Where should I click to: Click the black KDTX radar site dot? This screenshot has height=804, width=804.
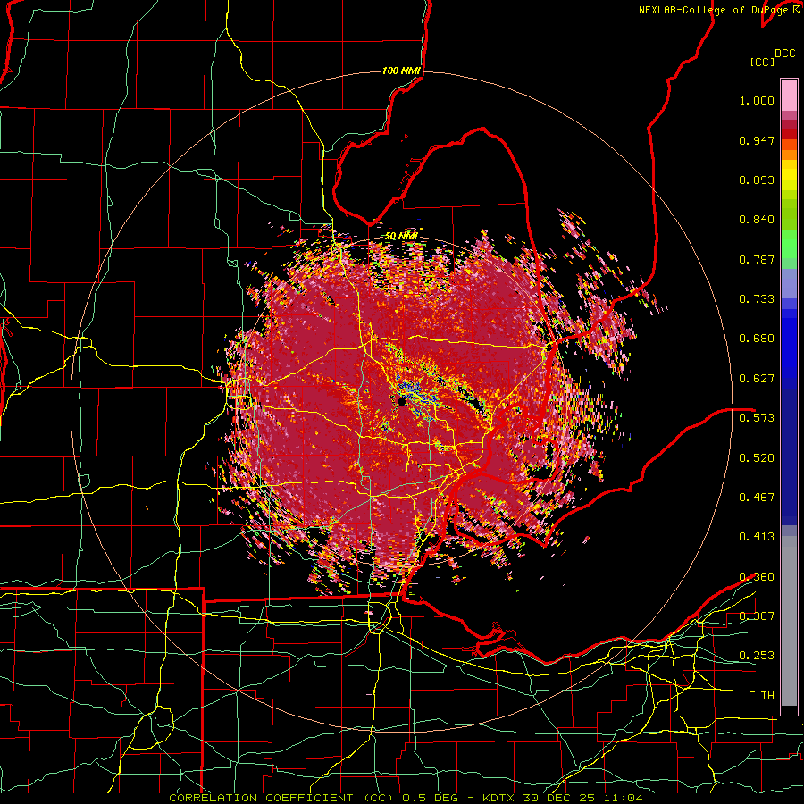click(x=402, y=402)
